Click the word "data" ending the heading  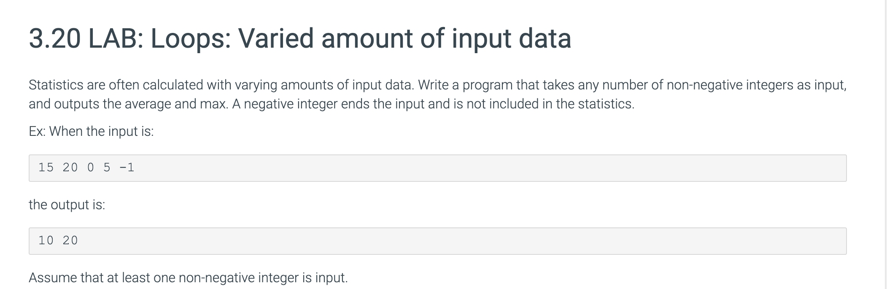pyautogui.click(x=545, y=38)
